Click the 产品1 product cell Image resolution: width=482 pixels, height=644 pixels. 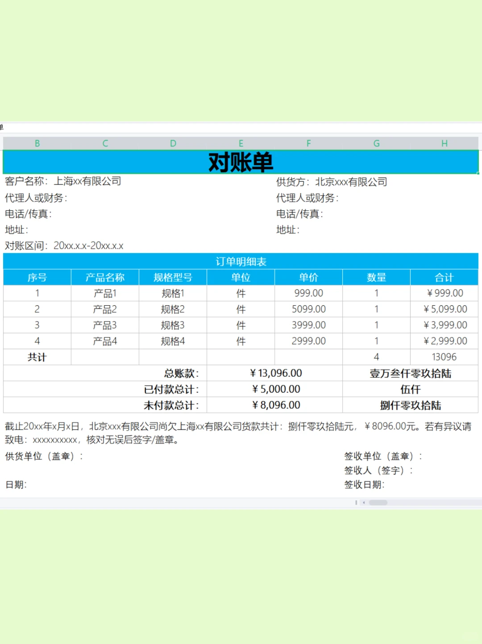click(104, 293)
